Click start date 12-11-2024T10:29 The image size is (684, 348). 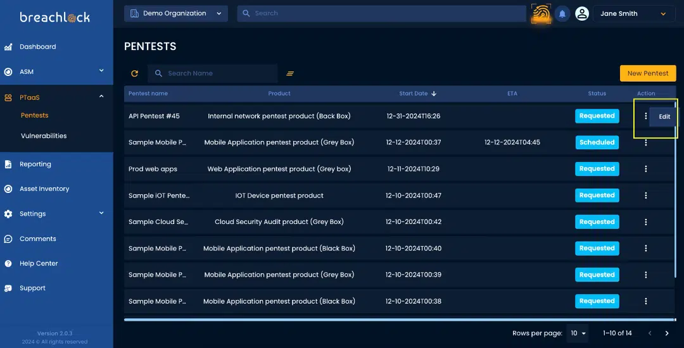click(413, 169)
